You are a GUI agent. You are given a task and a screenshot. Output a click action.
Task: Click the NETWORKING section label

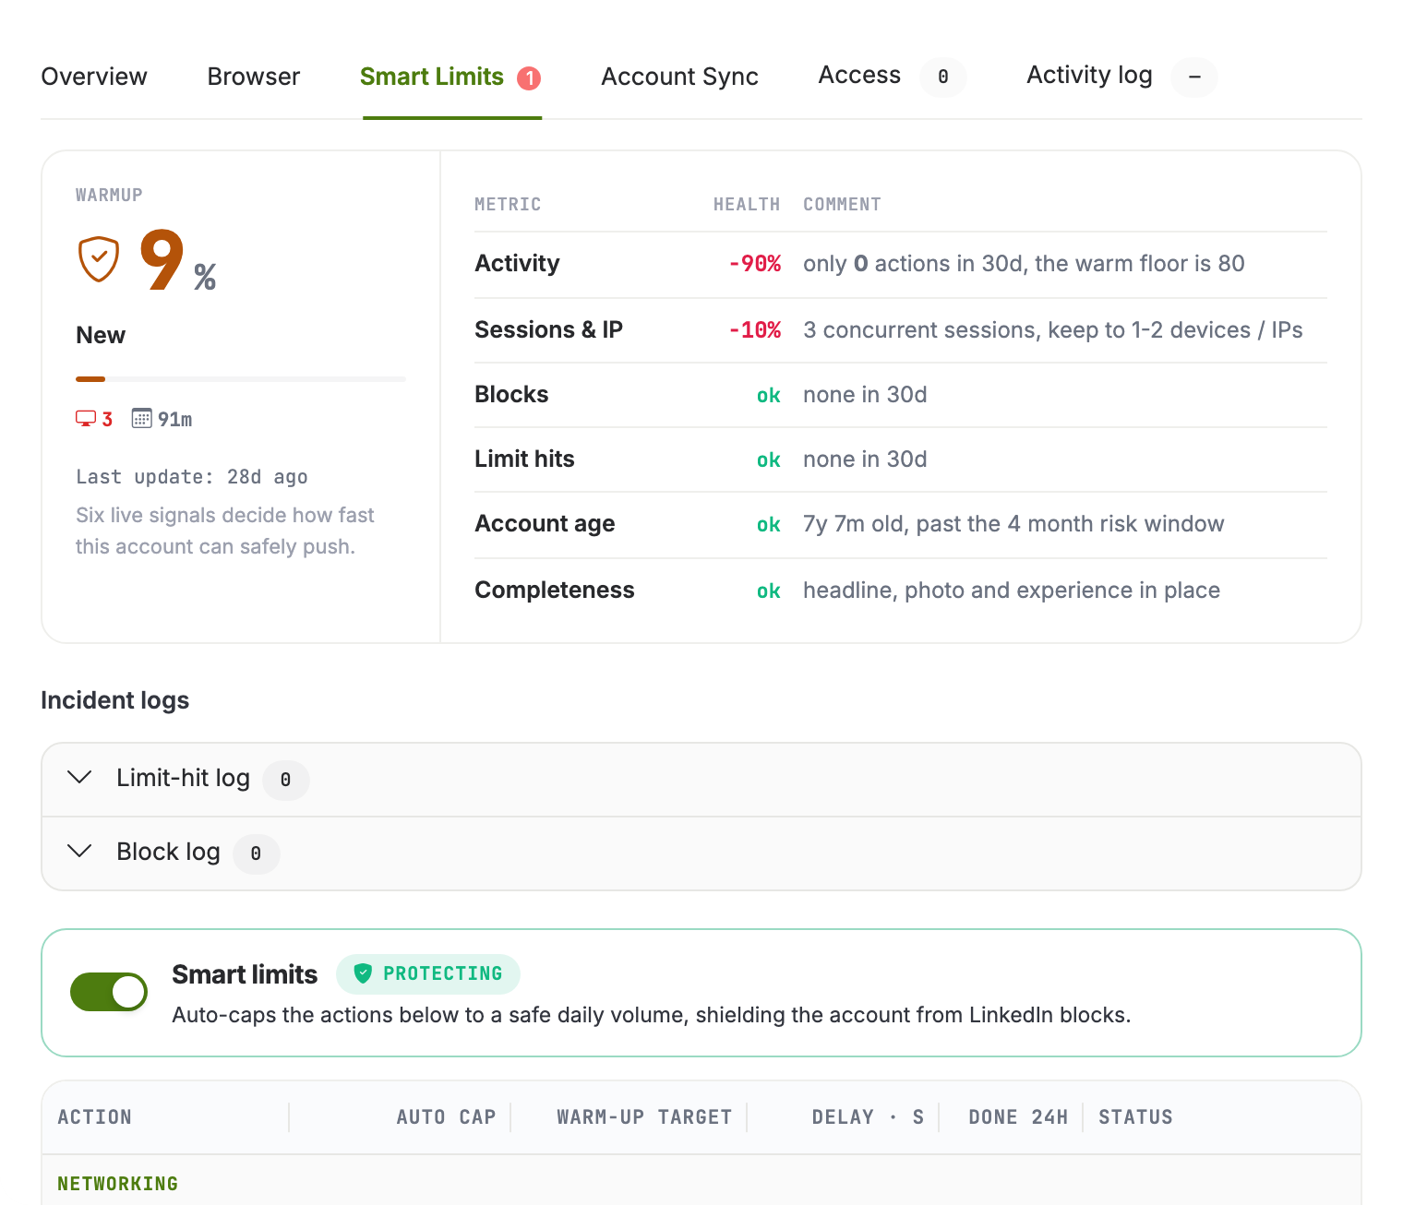coord(117,1184)
